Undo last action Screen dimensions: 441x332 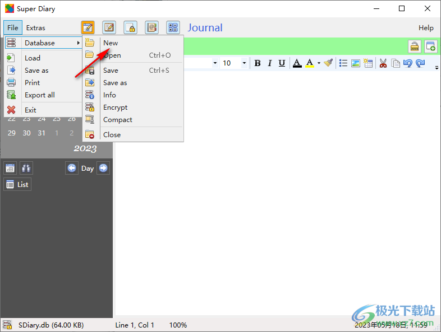click(408, 63)
